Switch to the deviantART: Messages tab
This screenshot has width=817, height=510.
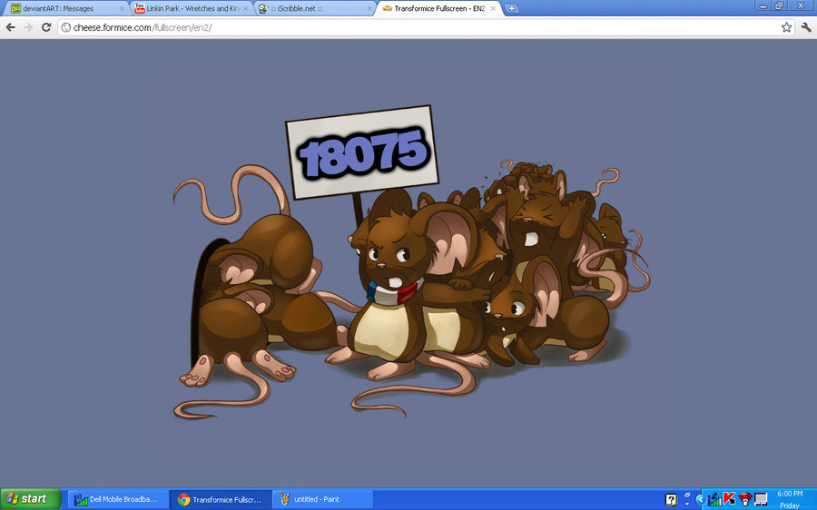[x=65, y=8]
